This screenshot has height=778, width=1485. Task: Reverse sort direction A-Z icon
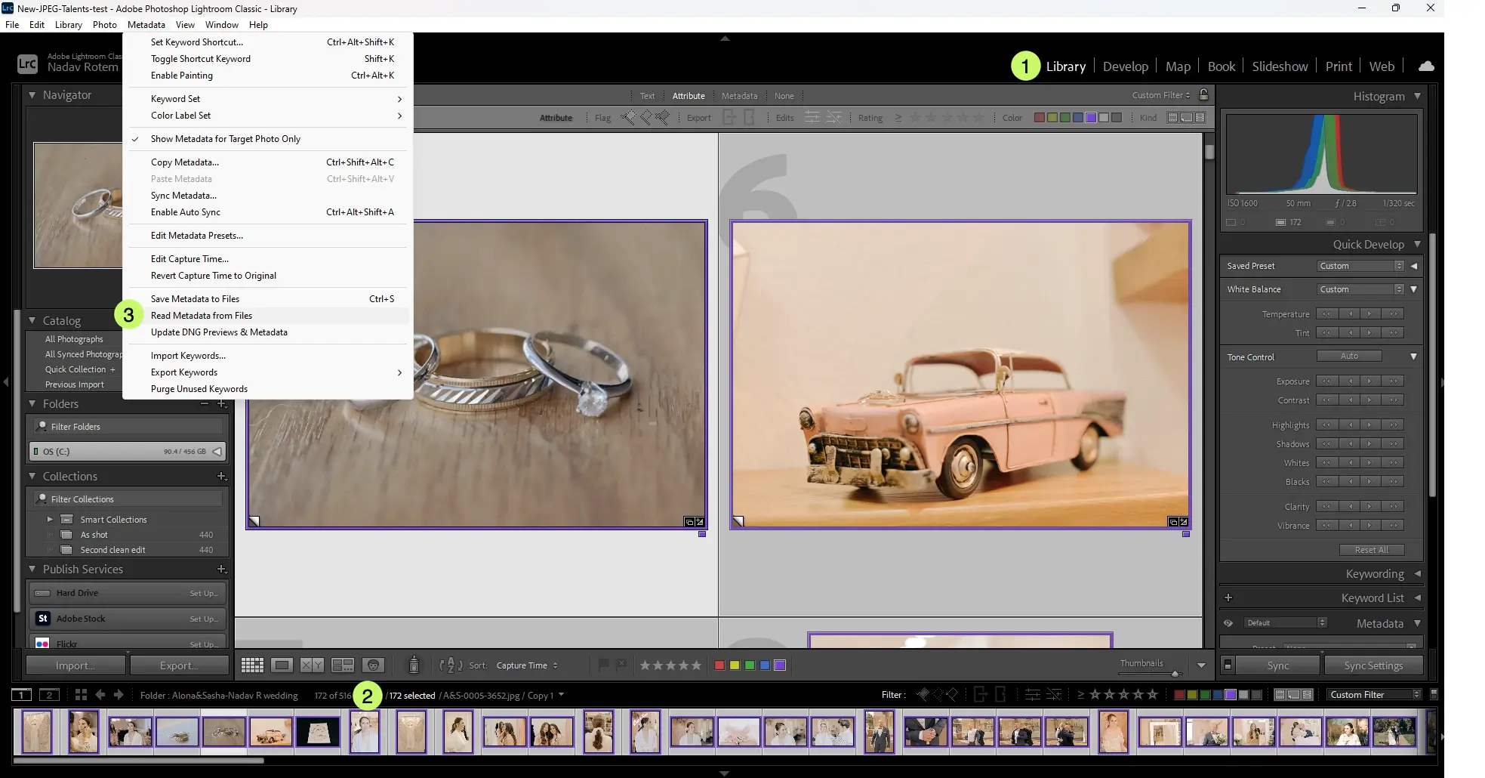[451, 665]
